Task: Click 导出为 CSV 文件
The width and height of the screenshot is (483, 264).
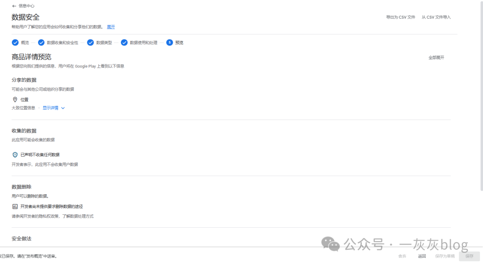Action: 401,17
